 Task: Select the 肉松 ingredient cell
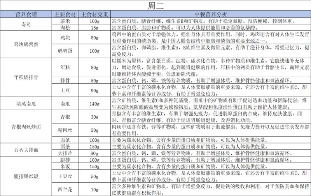point(65,28)
